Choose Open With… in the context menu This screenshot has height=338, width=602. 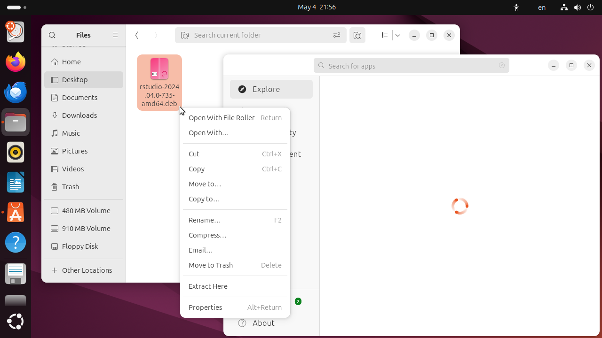235,133
